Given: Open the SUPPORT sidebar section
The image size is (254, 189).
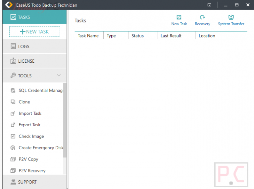Looking at the screenshot, I should 34,182.
